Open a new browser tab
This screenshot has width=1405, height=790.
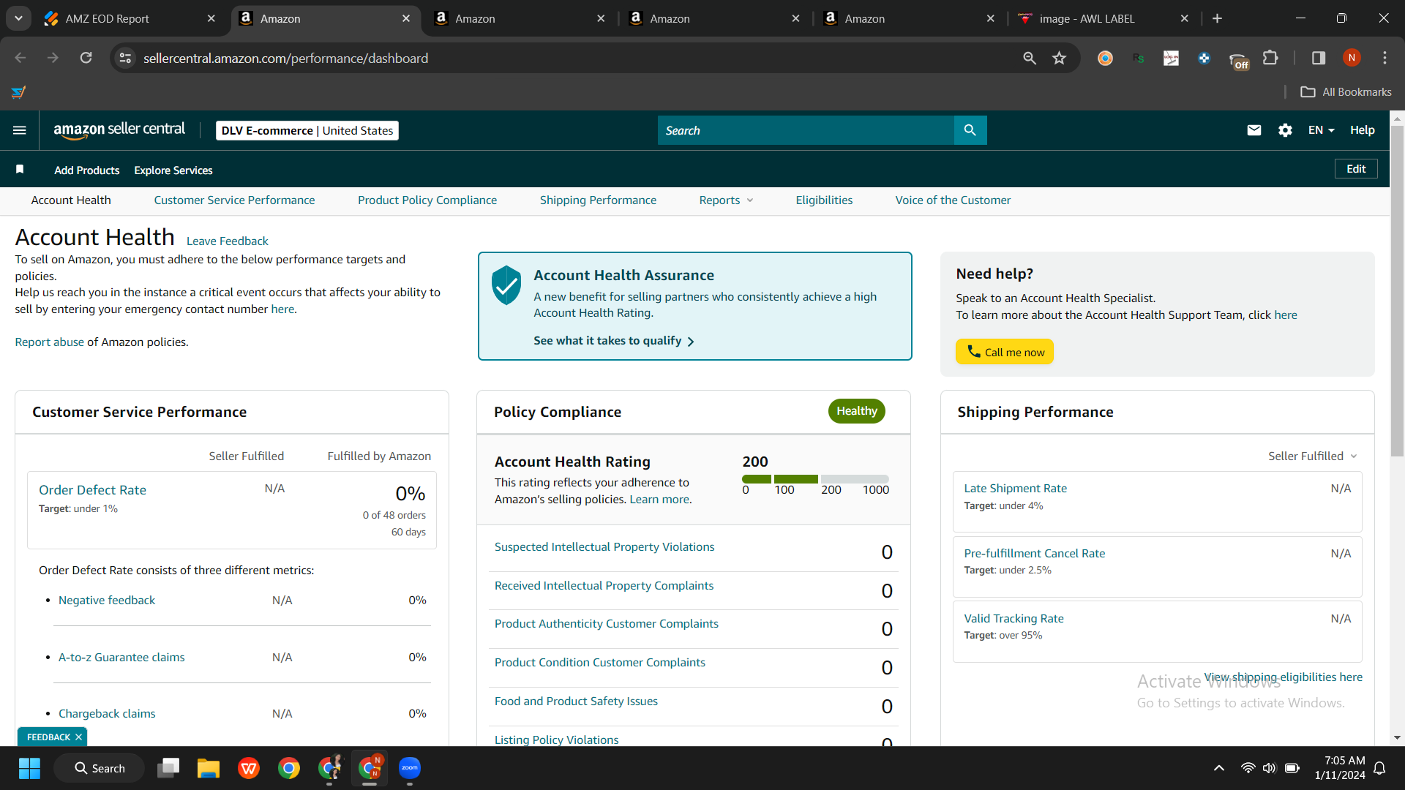click(1217, 18)
